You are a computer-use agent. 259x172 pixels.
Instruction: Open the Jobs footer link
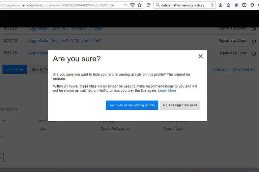click(42, 129)
